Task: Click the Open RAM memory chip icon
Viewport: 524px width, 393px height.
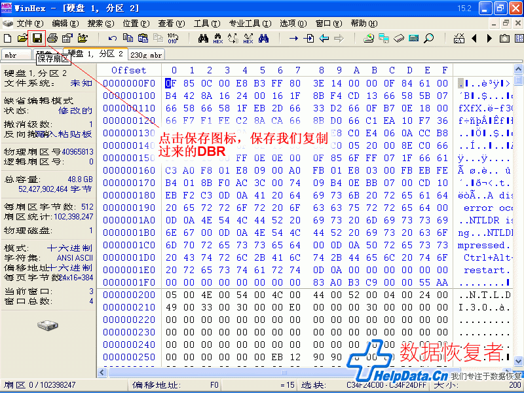Action: pos(399,38)
